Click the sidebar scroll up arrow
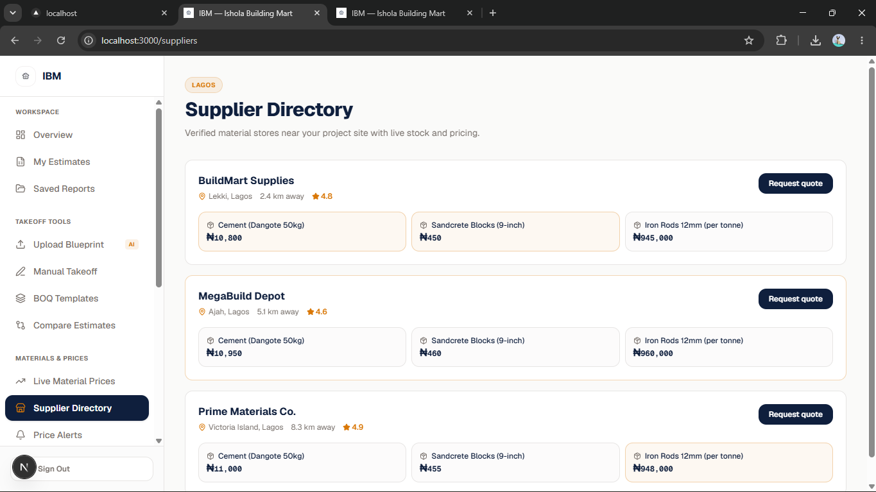Image resolution: width=876 pixels, height=492 pixels. (159, 103)
